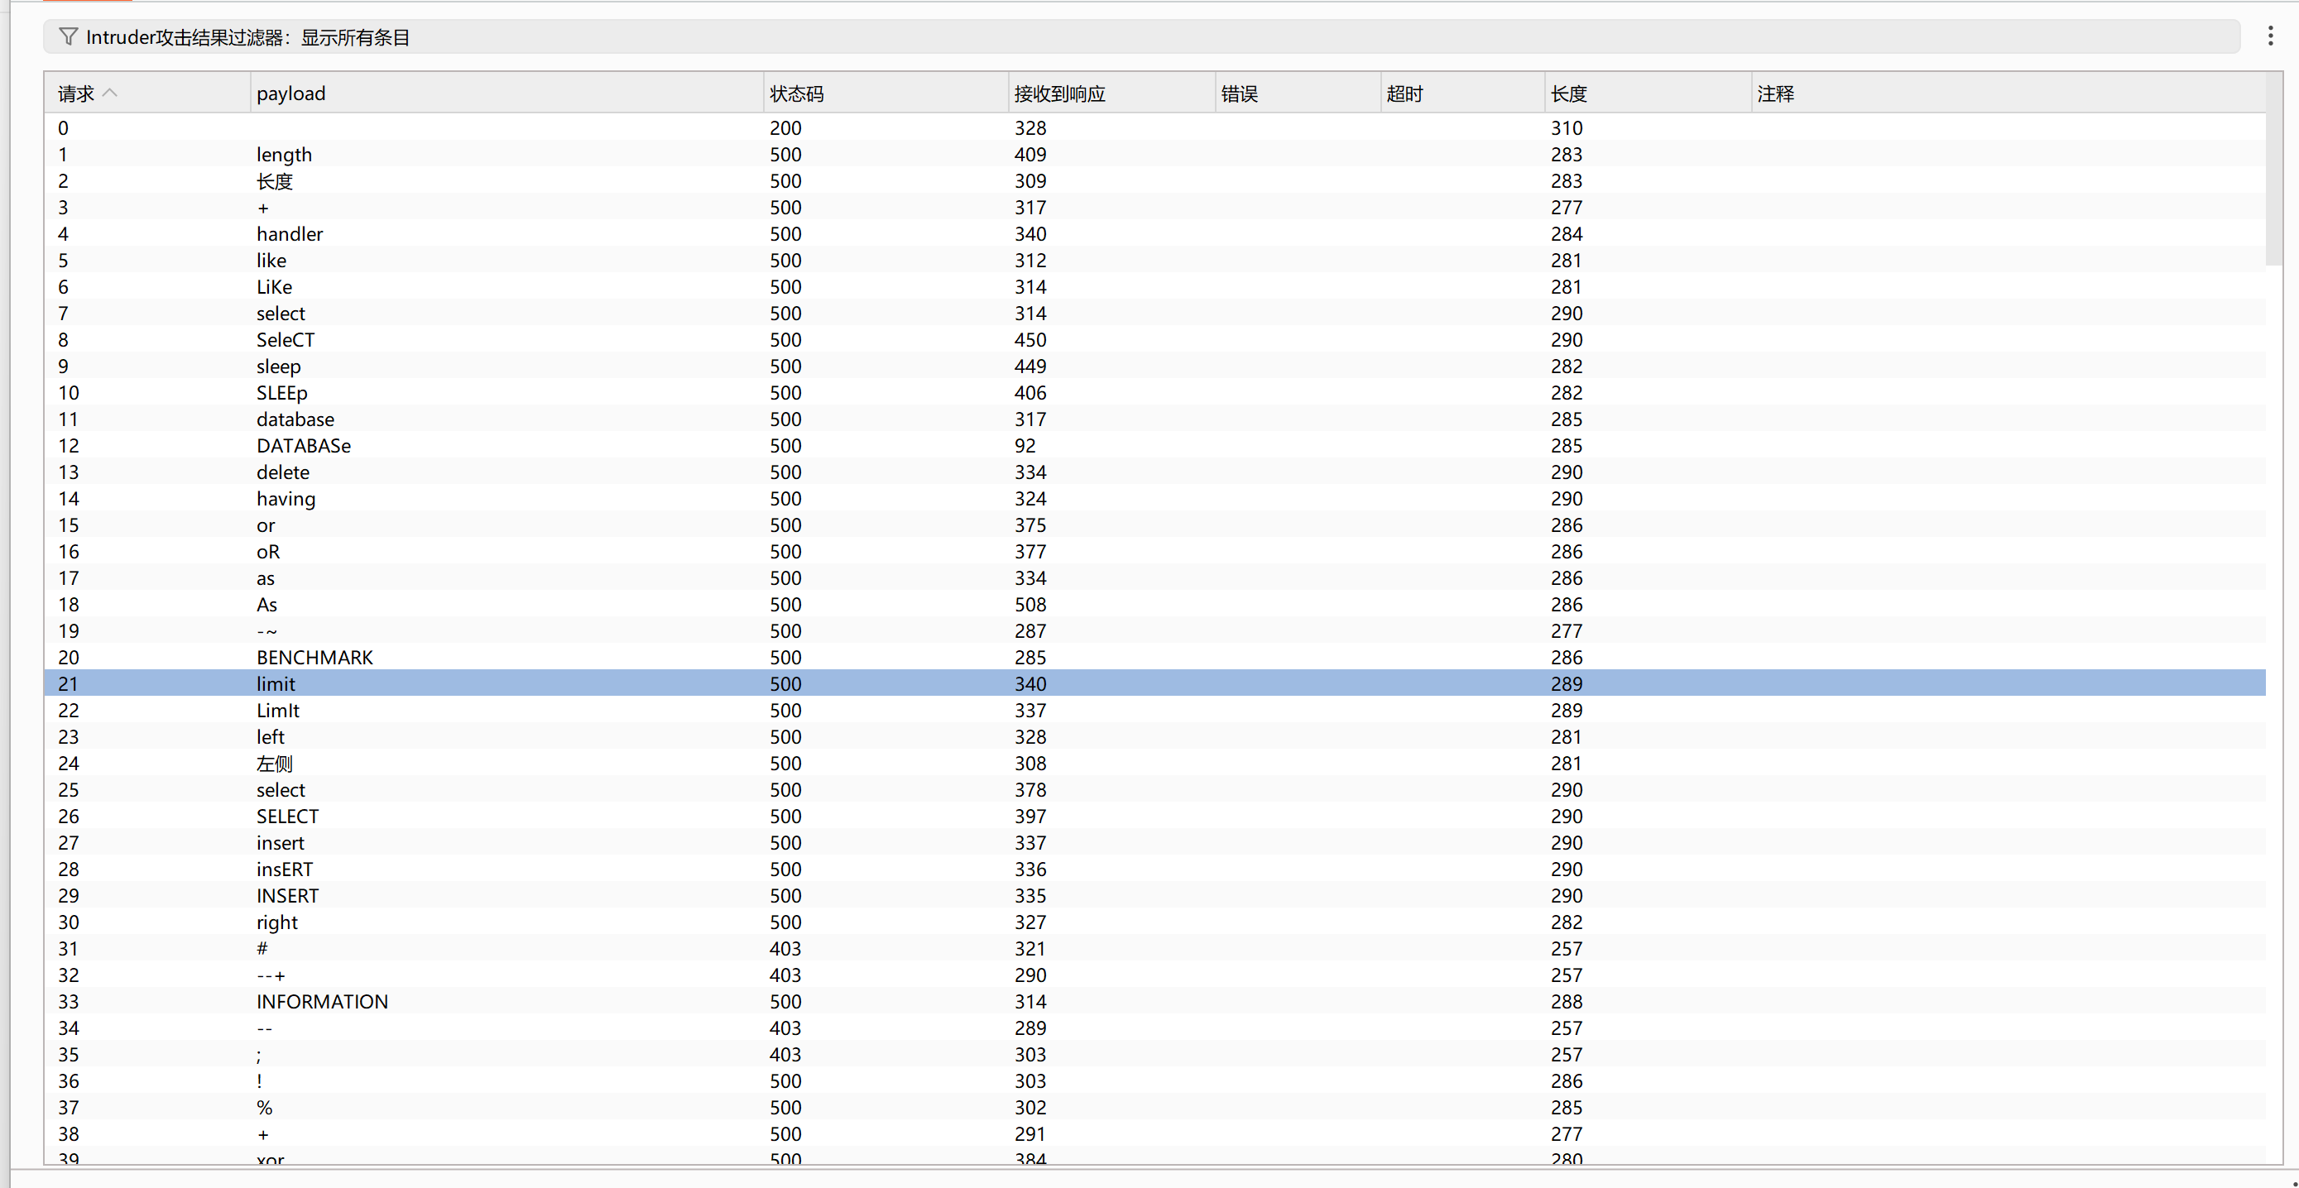This screenshot has width=2299, height=1188.
Task: Sort by the payload column header
Action: 290,93
